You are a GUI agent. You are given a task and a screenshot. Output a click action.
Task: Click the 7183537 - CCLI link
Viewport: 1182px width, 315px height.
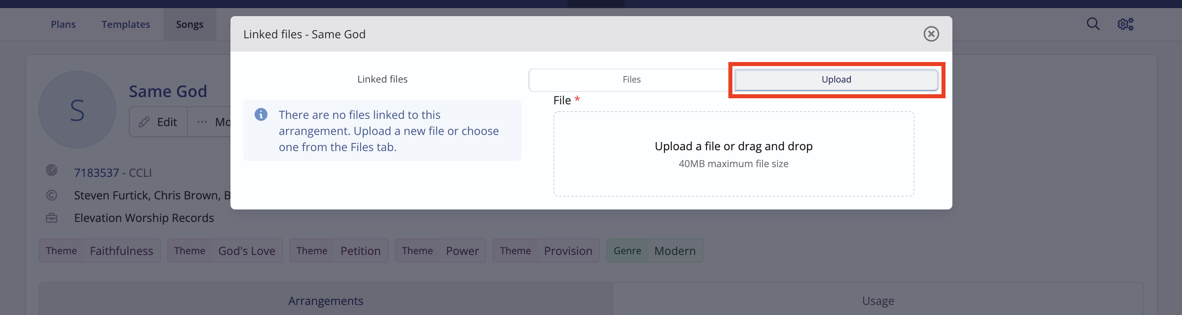[x=113, y=173]
